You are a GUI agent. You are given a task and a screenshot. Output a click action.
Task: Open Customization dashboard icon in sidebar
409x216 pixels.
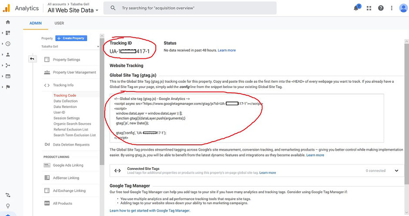pos(8,33)
